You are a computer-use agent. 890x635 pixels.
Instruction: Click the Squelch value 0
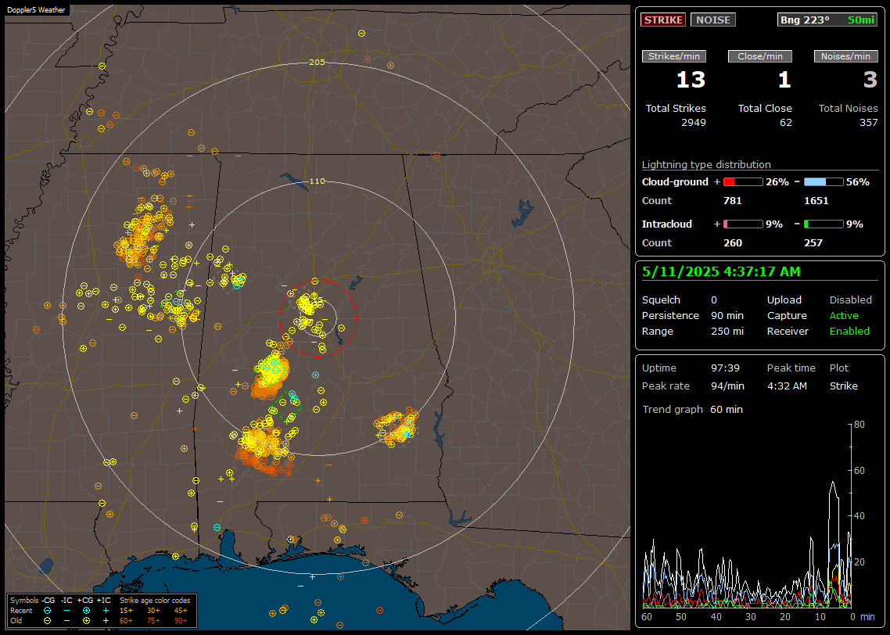point(714,300)
